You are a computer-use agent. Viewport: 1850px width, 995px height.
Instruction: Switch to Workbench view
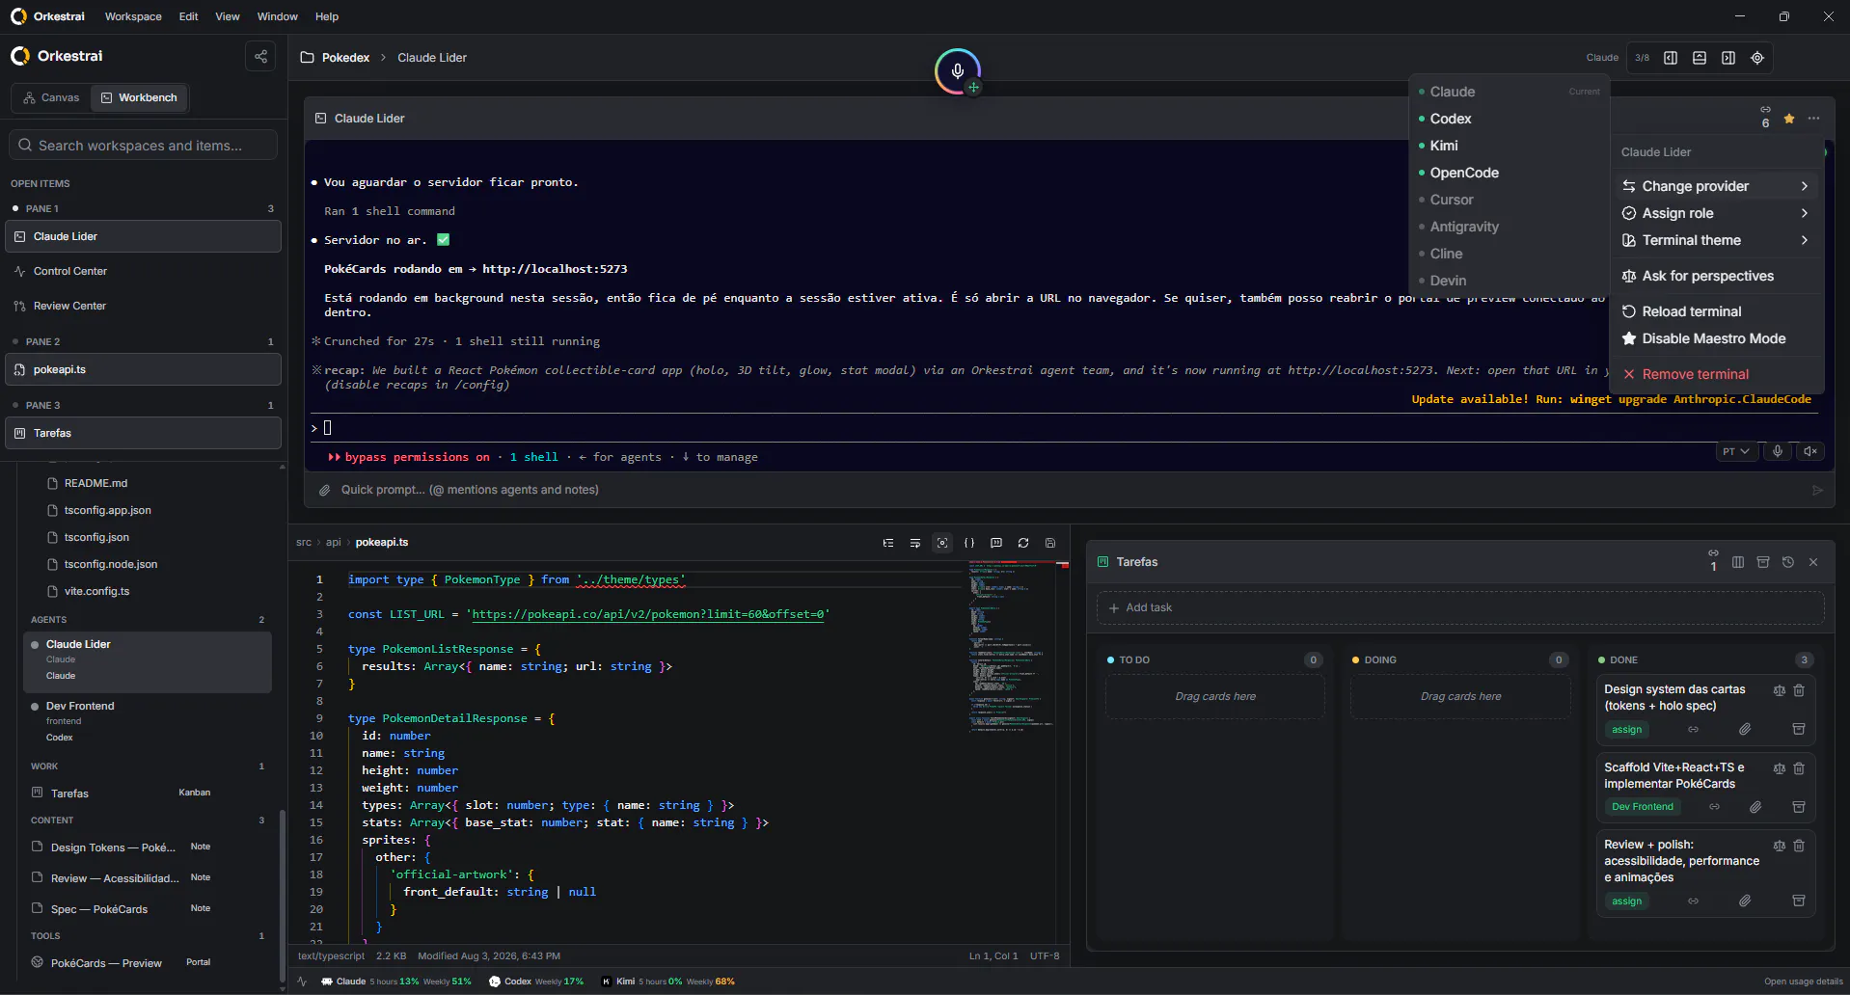140,97
